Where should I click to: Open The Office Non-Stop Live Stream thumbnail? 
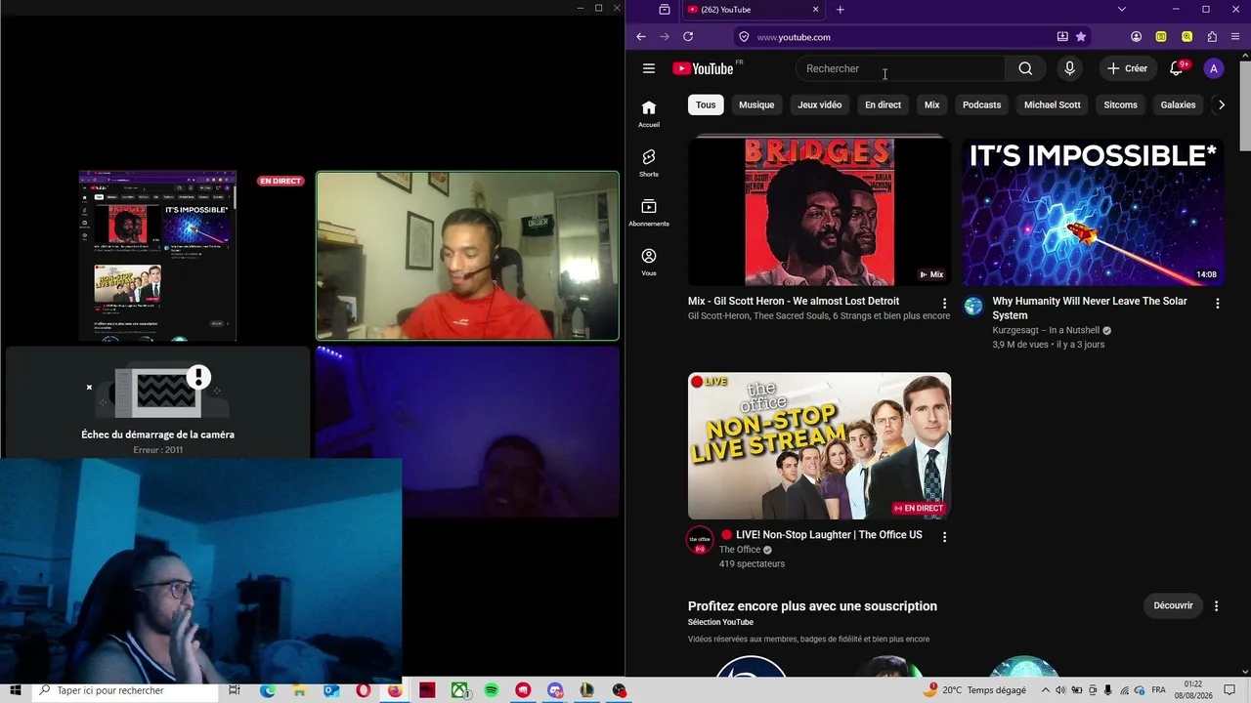click(x=819, y=446)
